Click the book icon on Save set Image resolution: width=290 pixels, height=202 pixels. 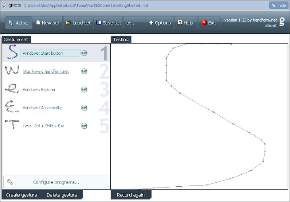(x=99, y=22)
